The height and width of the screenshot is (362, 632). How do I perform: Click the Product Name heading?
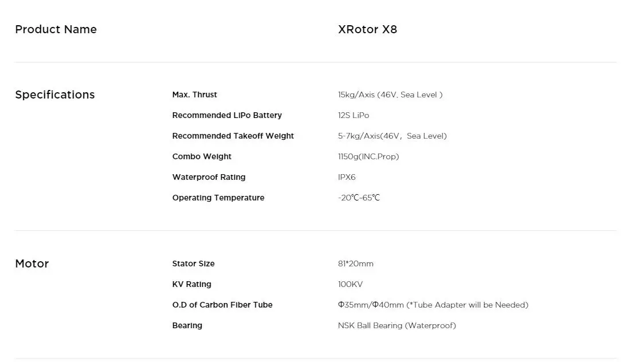coord(56,29)
